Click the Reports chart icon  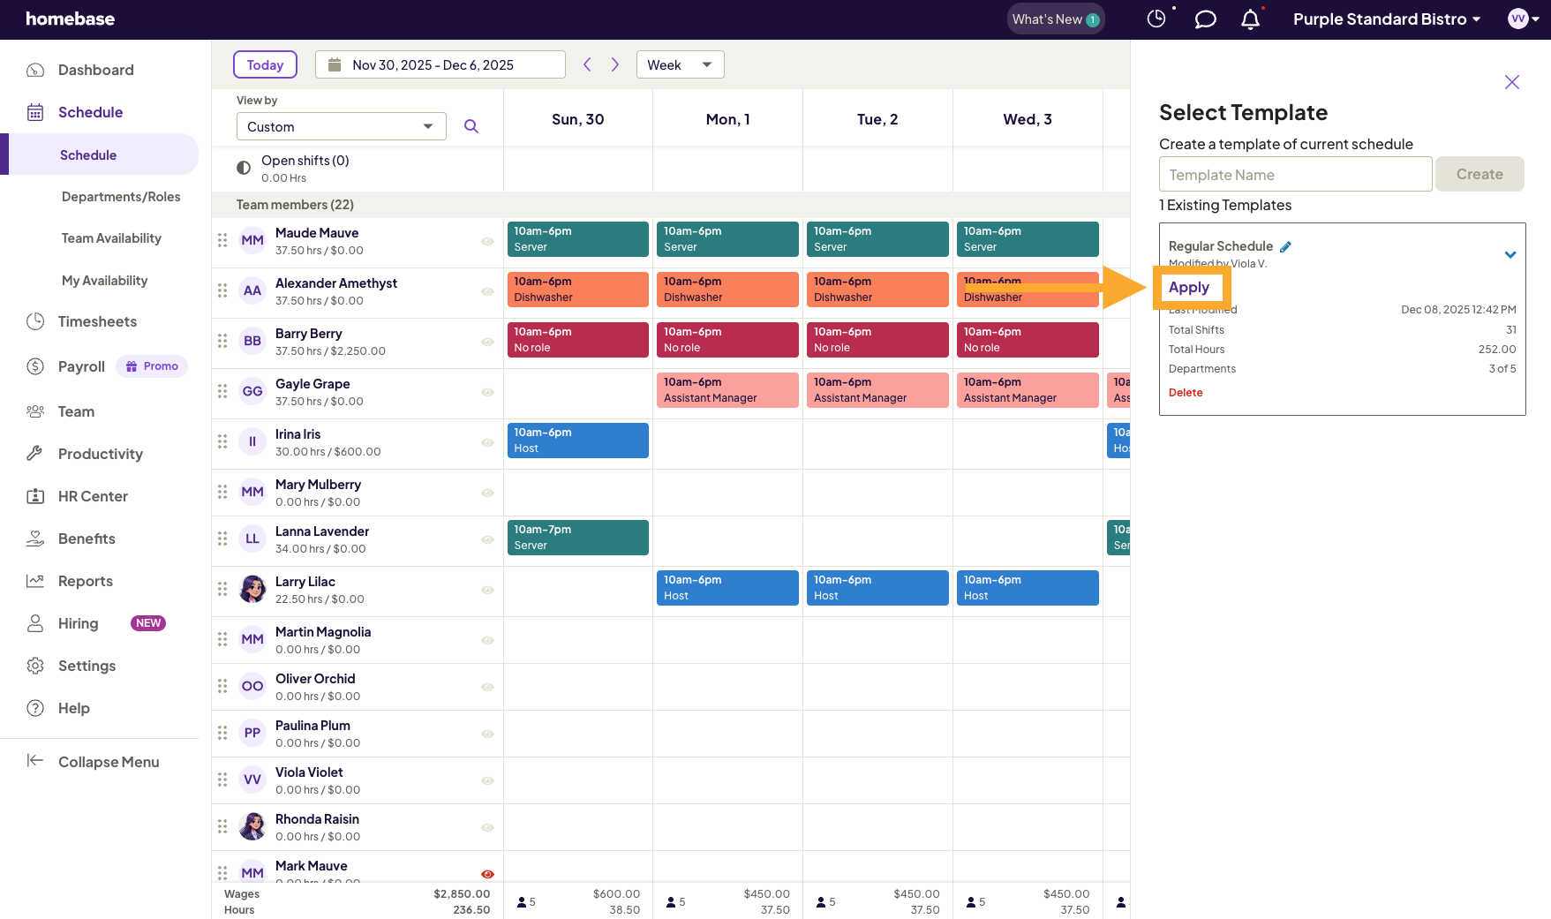pos(35,581)
